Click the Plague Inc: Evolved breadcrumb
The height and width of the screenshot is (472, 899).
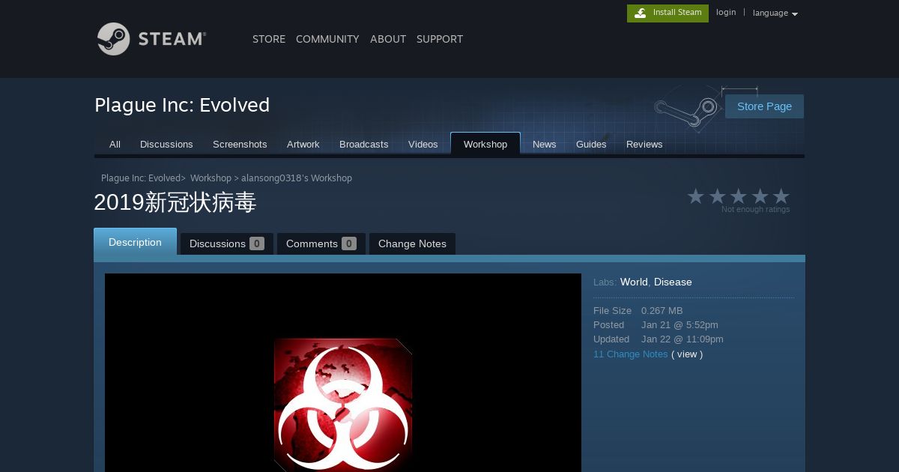click(x=141, y=178)
